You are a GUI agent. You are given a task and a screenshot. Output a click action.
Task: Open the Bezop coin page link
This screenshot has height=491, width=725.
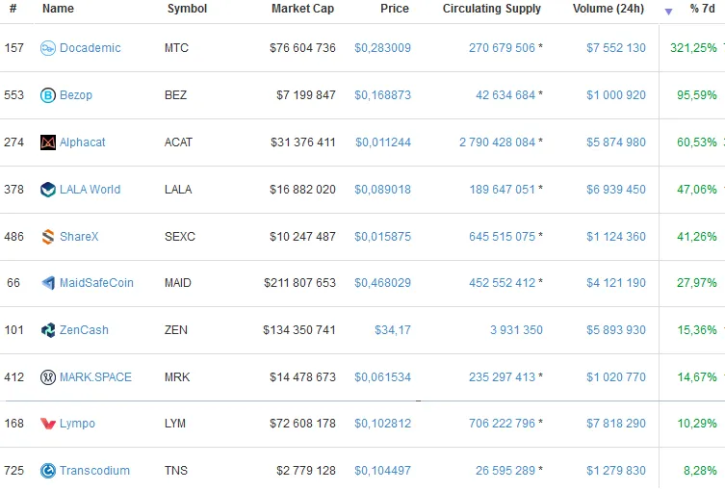coord(76,95)
